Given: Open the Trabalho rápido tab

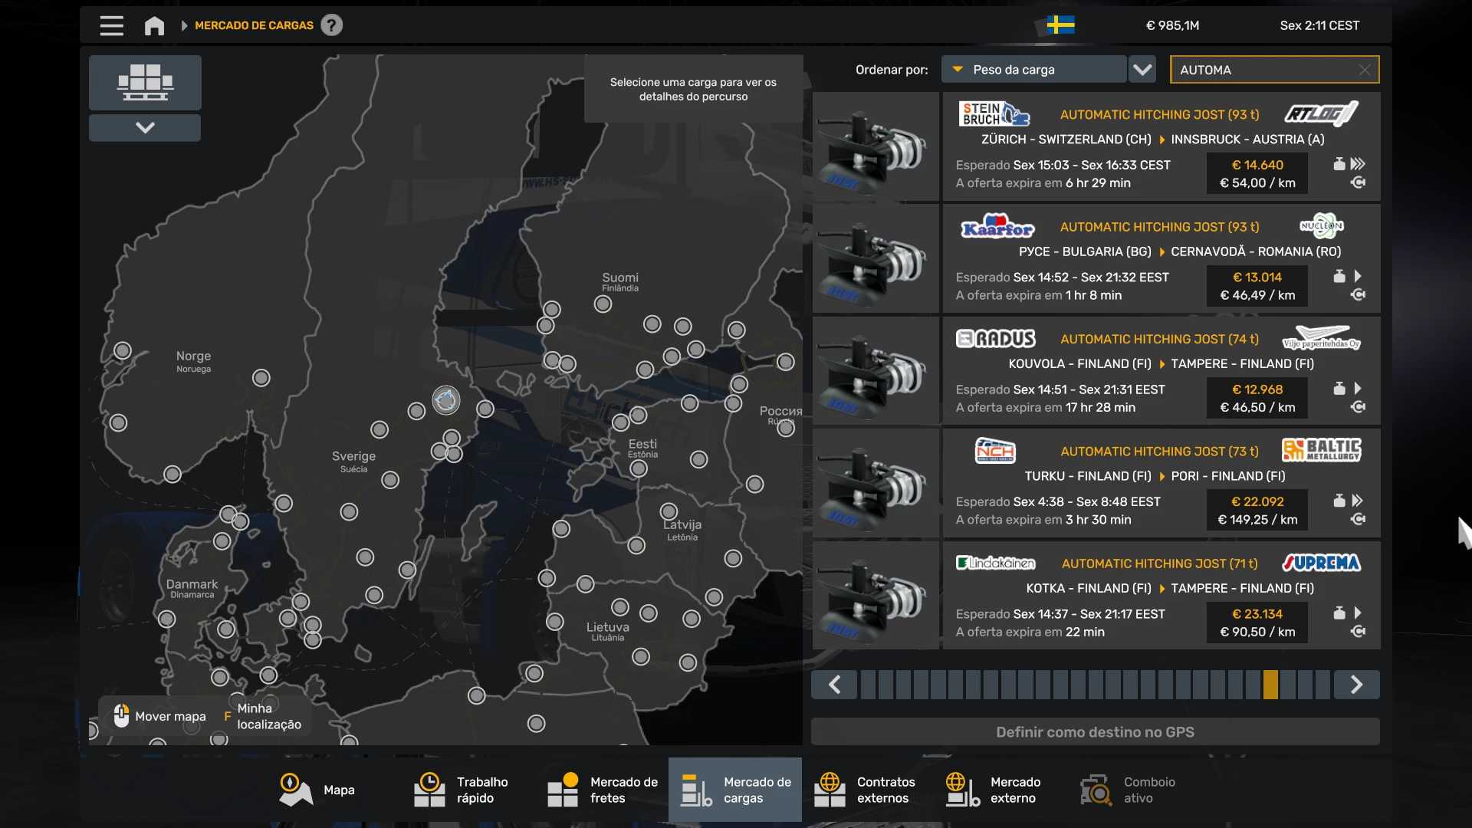Looking at the screenshot, I should [x=462, y=790].
